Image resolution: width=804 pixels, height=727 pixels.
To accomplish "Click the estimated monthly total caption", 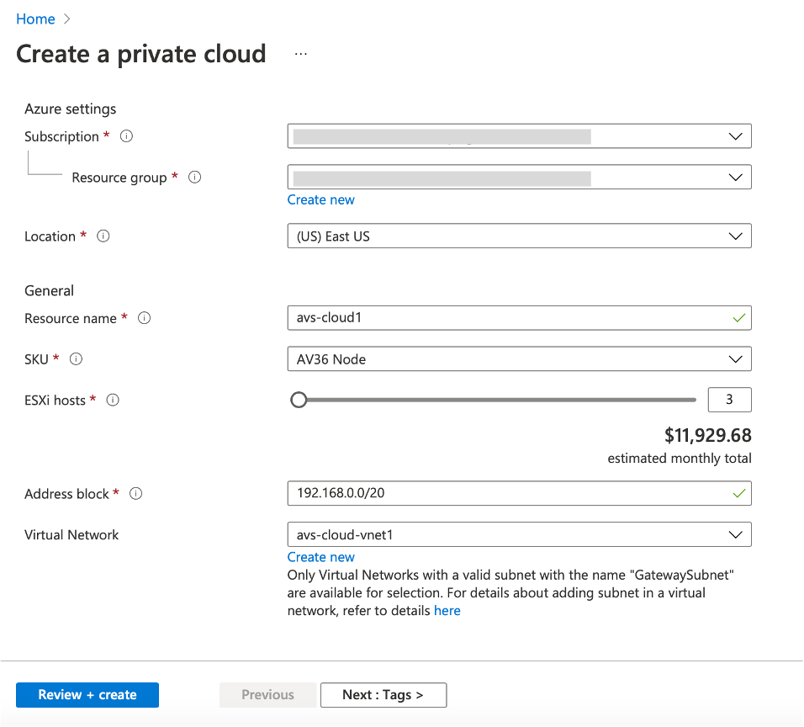I will (680, 458).
